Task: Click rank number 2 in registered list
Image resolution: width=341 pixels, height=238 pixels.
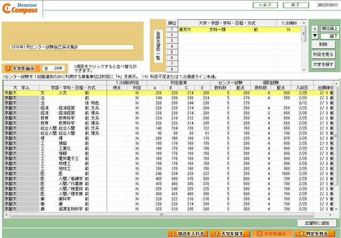Action: (x=172, y=35)
